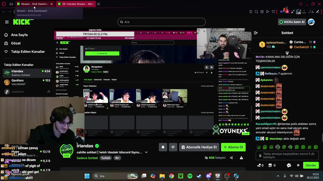Image resolution: width=323 pixels, height=181 pixels.
Task: Click Opera send flow arrow icon
Action: 267,12
